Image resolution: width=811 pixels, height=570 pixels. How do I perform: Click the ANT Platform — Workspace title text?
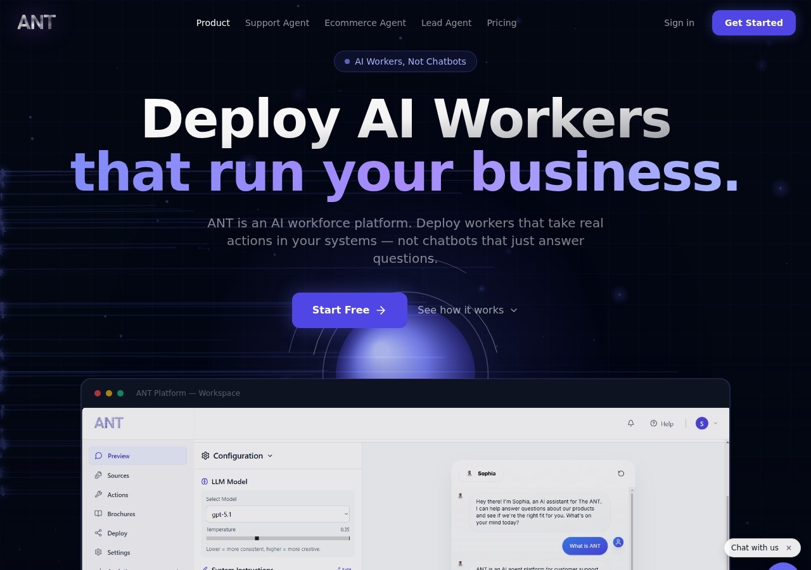pyautogui.click(x=188, y=393)
